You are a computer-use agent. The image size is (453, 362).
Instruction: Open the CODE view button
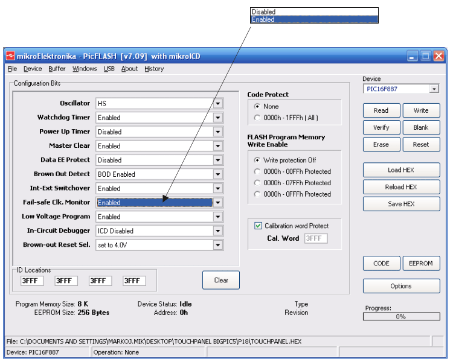[x=381, y=264]
